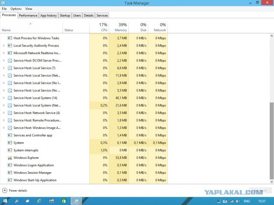Select Service Host: Local Service (No I... row
The height and width of the screenshot is (205, 274).
point(84,83)
